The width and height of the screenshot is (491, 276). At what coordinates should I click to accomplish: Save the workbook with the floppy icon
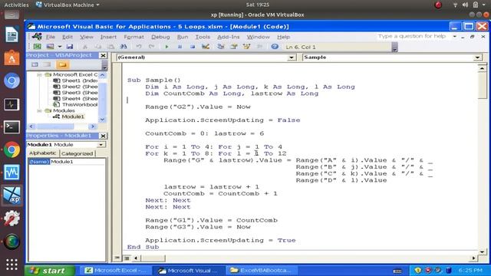coord(70,47)
